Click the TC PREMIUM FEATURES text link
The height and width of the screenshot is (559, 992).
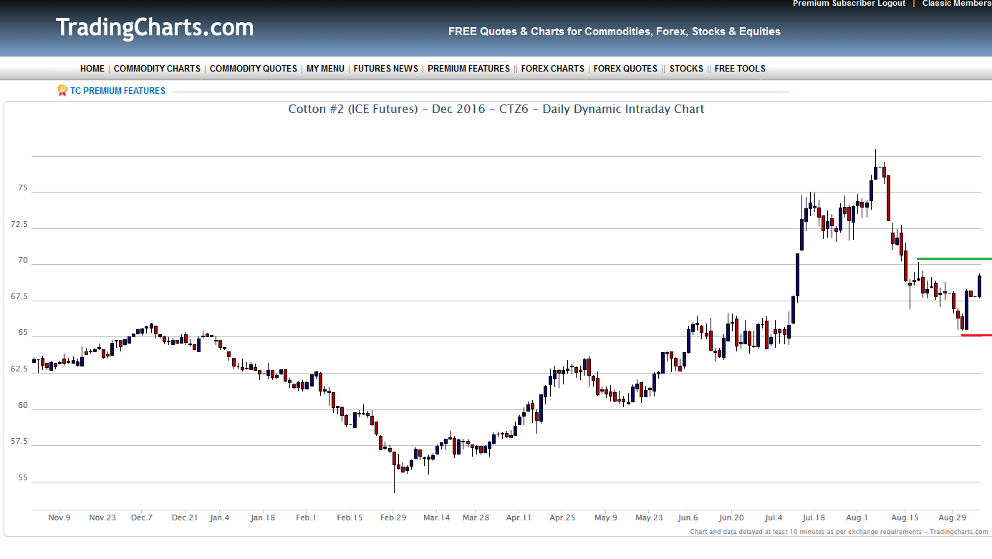(117, 91)
